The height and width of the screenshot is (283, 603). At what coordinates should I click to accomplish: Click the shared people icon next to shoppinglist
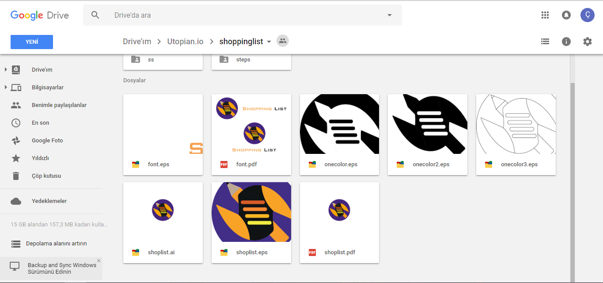[x=283, y=41]
